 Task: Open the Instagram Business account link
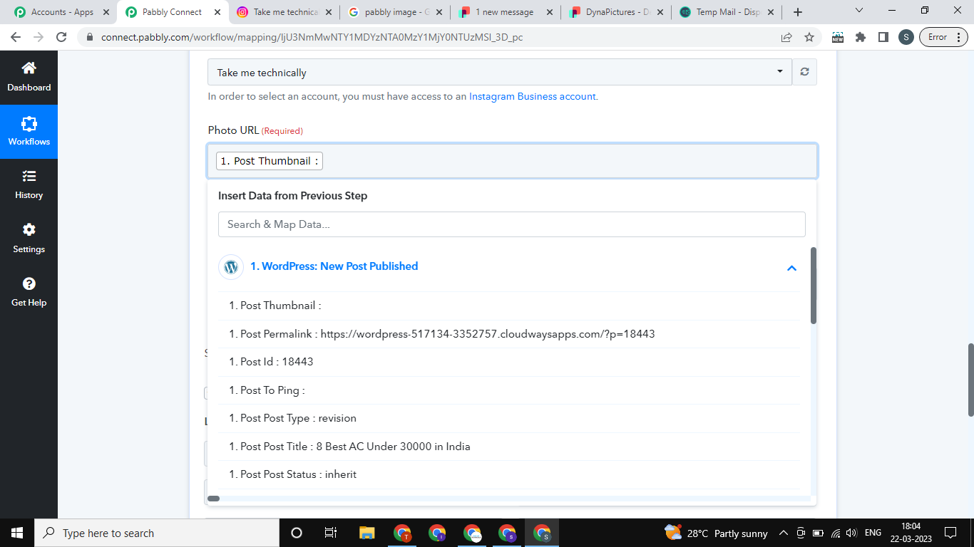(x=532, y=96)
